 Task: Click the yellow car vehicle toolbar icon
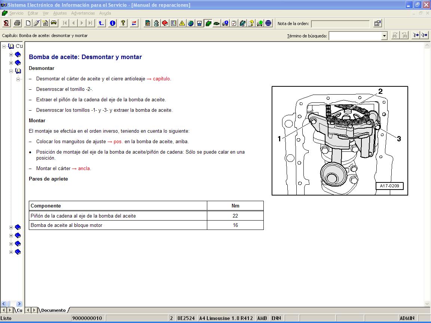click(54, 23)
